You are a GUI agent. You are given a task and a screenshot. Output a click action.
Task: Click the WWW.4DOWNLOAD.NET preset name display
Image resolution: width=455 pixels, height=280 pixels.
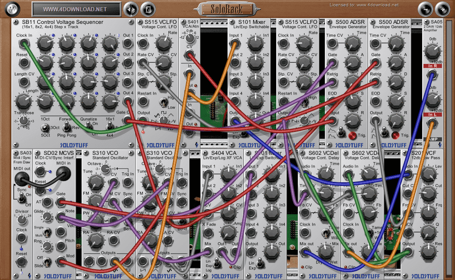(76, 9)
